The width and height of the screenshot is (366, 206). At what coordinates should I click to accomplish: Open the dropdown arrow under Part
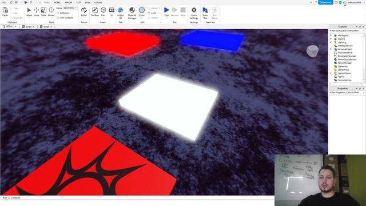point(103,18)
